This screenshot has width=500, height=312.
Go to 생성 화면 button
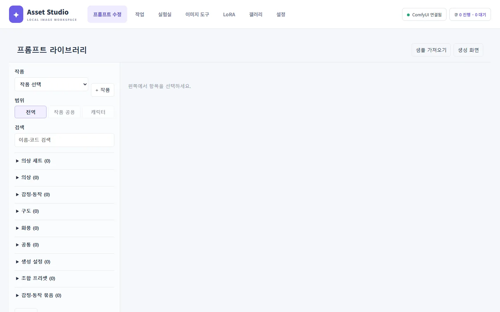click(x=468, y=50)
